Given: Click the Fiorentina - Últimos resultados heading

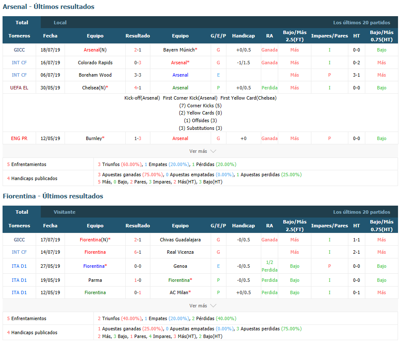Looking at the screenshot, I should tap(53, 196).
